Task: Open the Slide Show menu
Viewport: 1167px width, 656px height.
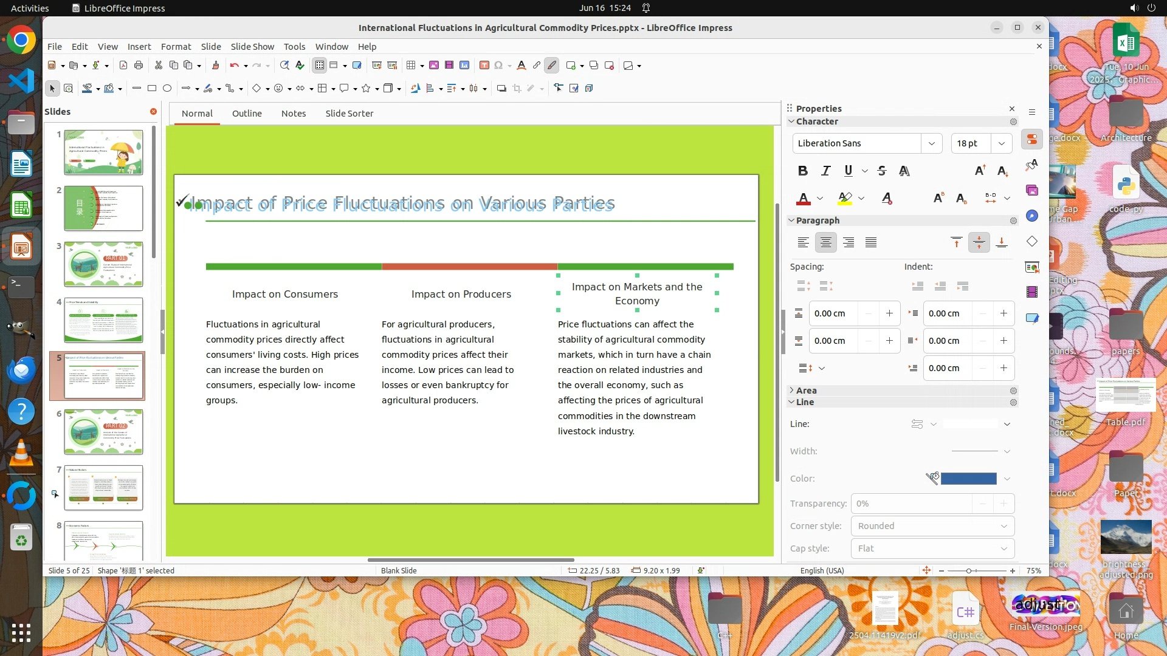Action: click(x=252, y=47)
